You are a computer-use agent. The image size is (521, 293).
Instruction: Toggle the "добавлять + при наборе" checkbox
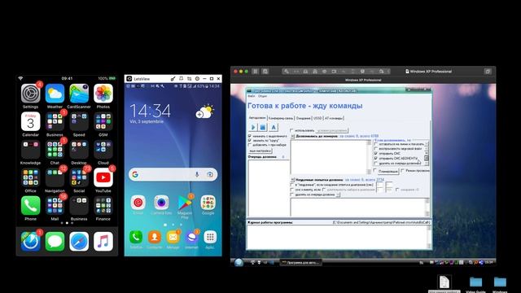coord(250,145)
